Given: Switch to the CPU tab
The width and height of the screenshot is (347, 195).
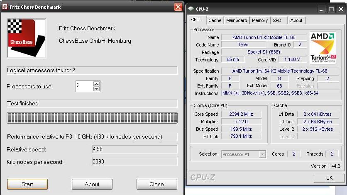Looking at the screenshot, I should click(195, 19).
